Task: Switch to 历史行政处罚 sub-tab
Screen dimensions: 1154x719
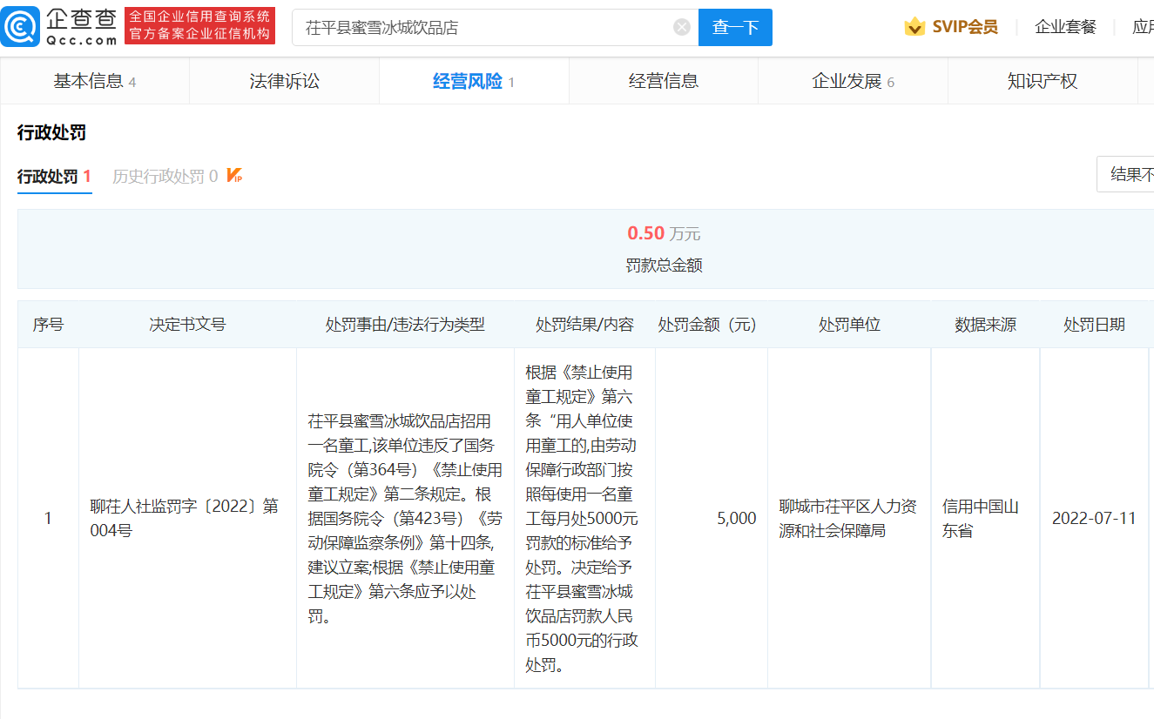Action: (x=164, y=177)
